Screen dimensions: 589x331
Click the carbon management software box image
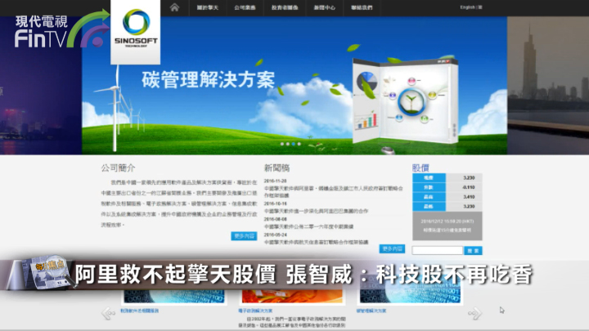pos(405,102)
